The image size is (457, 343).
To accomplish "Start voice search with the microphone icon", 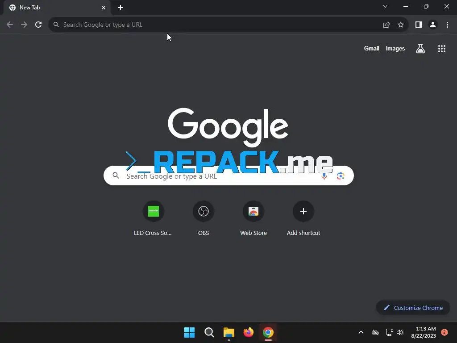I will (x=324, y=176).
